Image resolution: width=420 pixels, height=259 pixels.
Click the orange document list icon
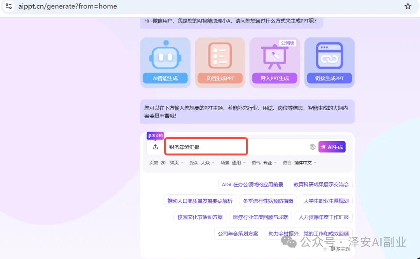tap(220, 55)
